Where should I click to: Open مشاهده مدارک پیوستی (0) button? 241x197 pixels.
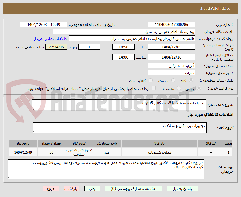click(133, 188)
